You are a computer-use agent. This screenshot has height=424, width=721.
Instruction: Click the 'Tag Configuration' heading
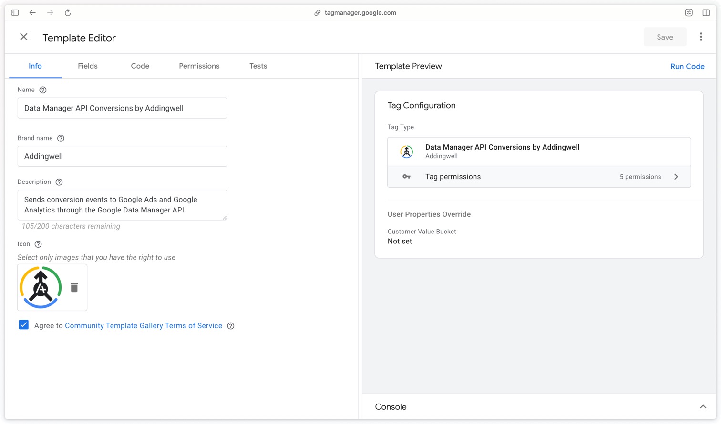tap(422, 106)
